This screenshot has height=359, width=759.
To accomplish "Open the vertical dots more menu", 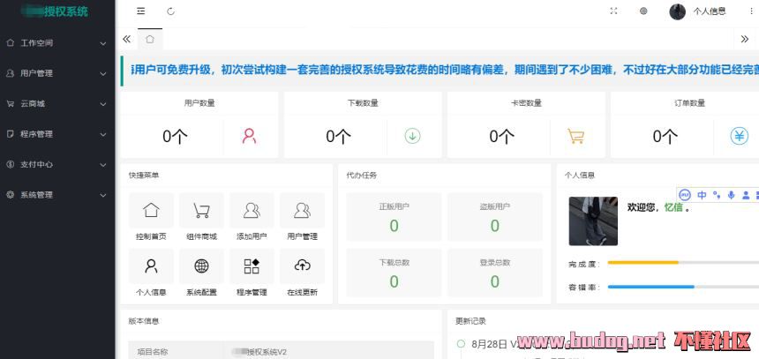I will click(x=751, y=11).
